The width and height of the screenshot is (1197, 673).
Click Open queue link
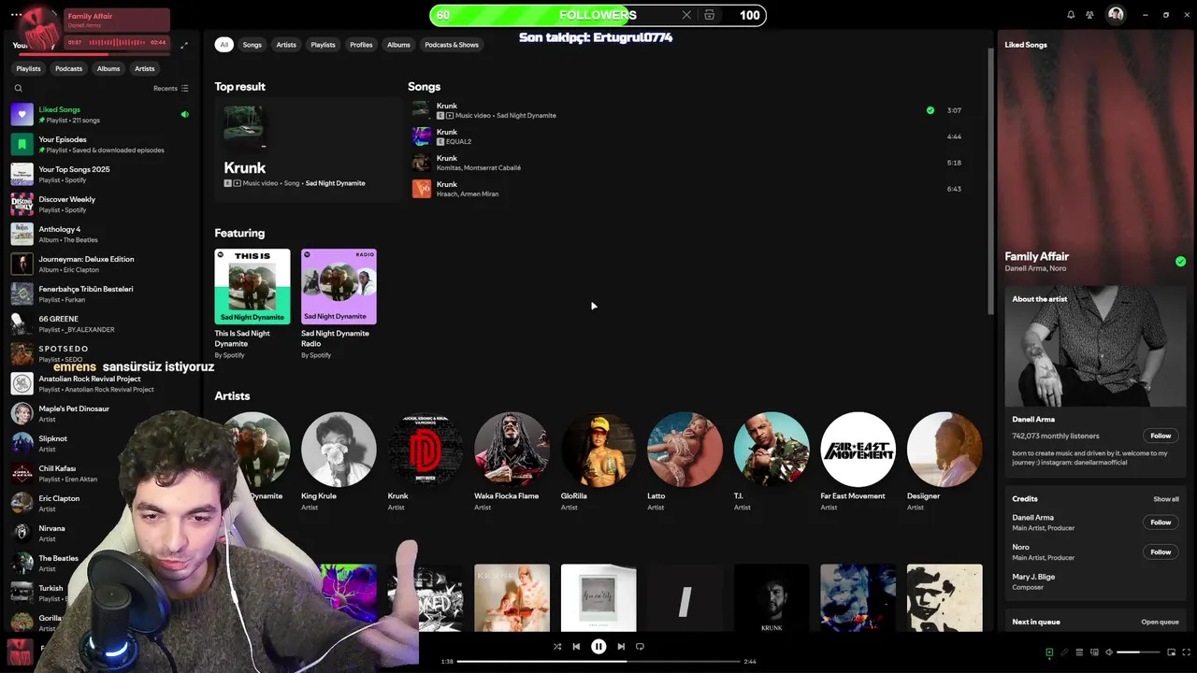(x=1160, y=622)
